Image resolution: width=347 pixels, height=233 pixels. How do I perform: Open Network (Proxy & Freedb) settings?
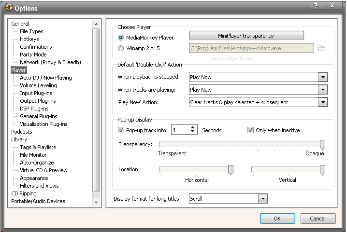50,62
